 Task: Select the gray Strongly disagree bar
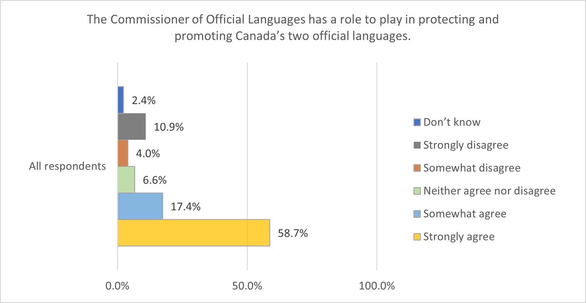coord(131,127)
